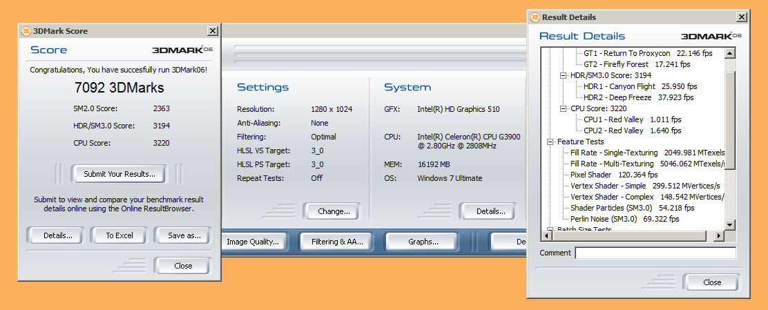768x310 pixels.
Task: Click the 3DMark Score window title icon
Action: point(26,31)
